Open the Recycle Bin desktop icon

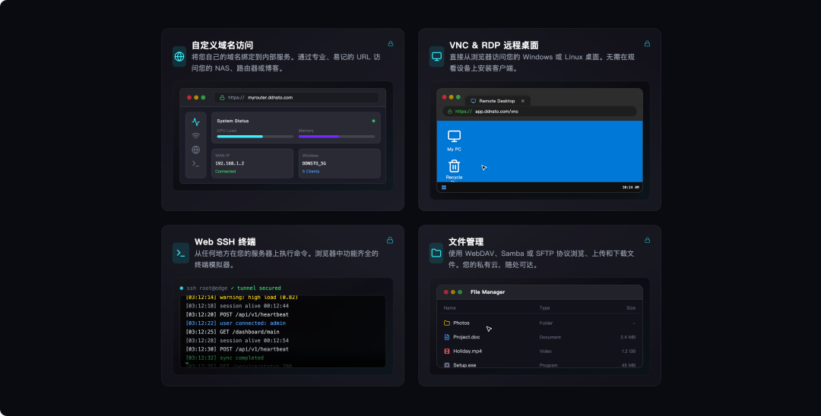click(x=454, y=169)
